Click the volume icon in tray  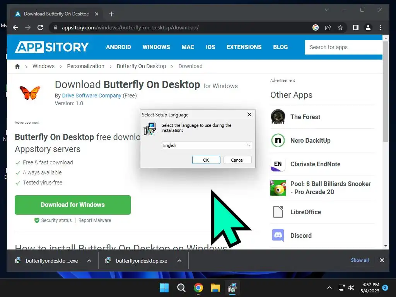coord(351,288)
